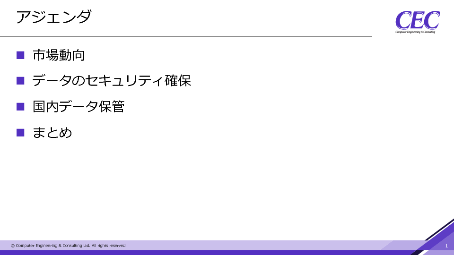Open the データのセキュリティ確保 agenda item

click(112, 81)
